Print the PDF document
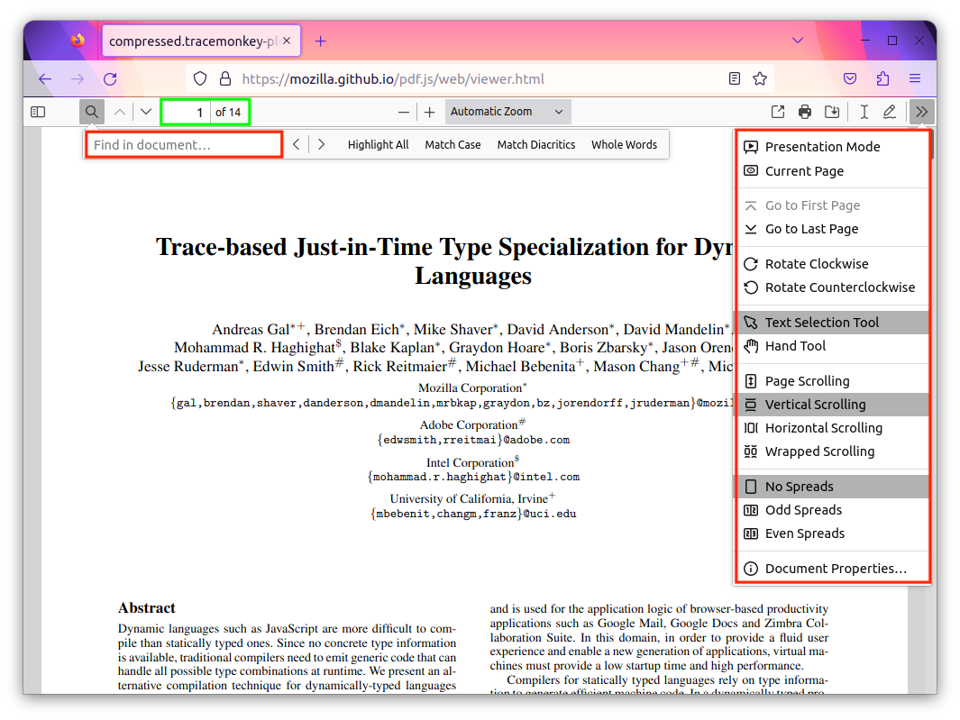 tap(805, 111)
